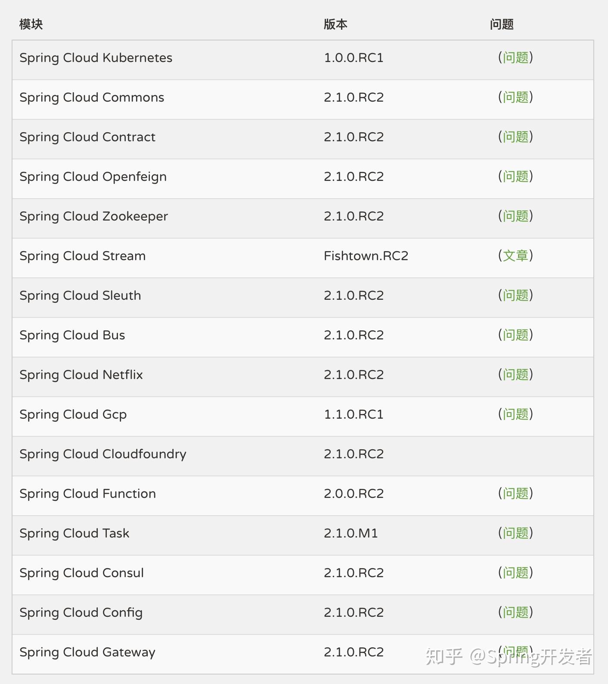The height and width of the screenshot is (684, 608).
Task: Click the 版本 column header
Action: pyautogui.click(x=335, y=25)
